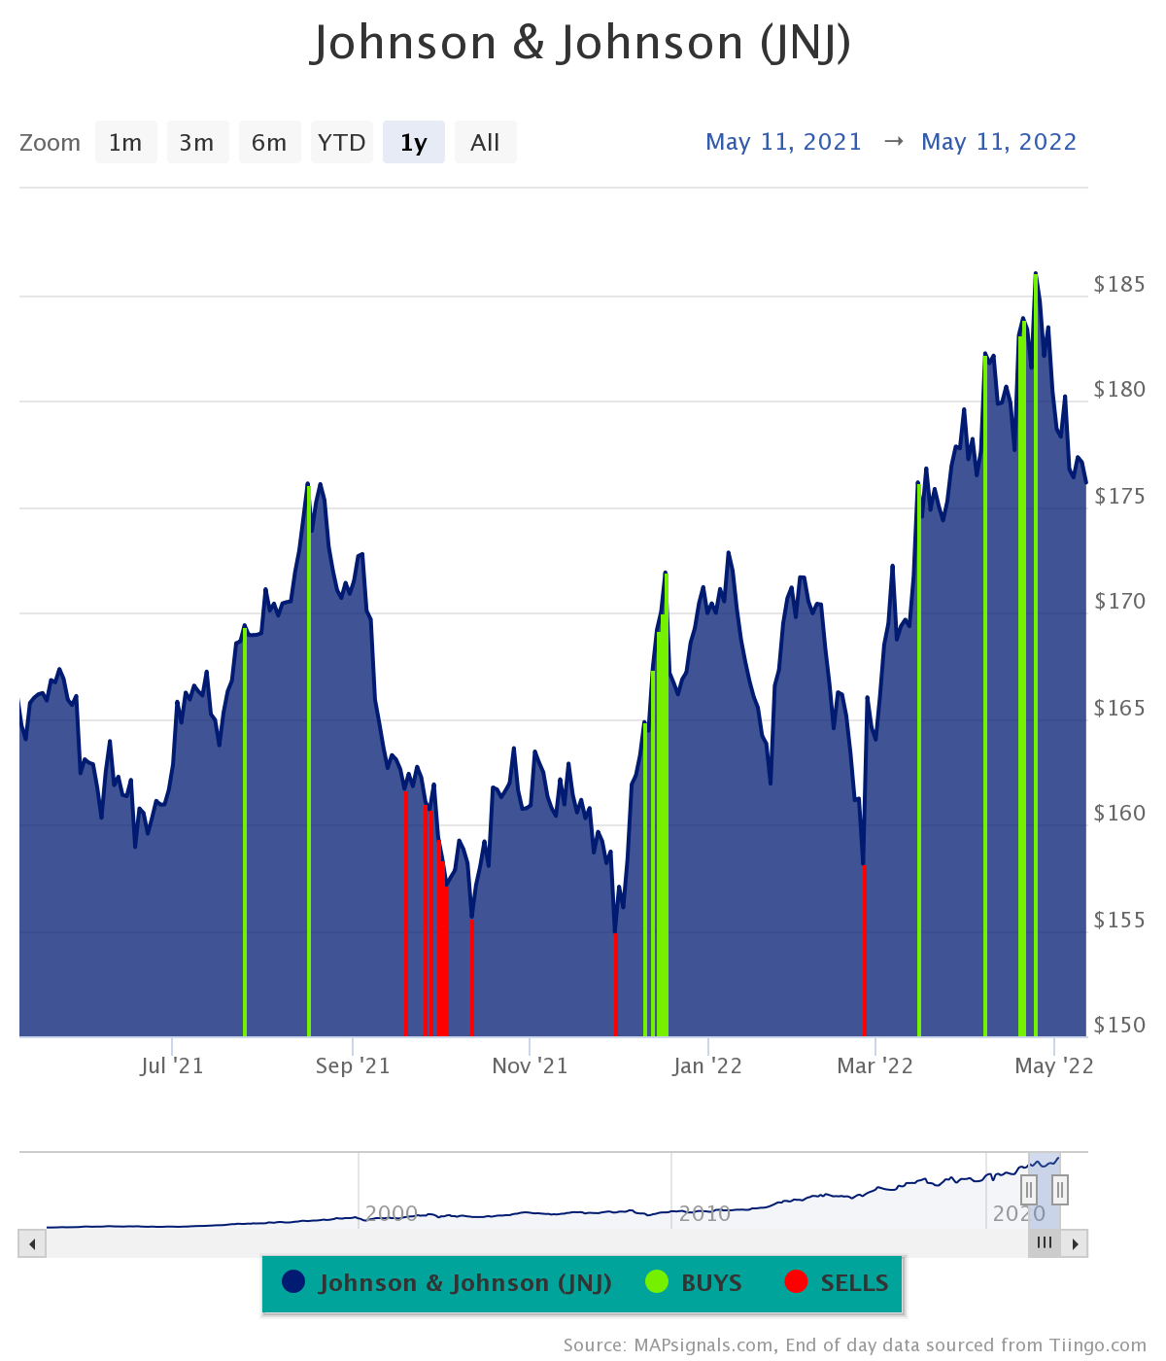This screenshot has width=1166, height=1361.
Task: Grab the left navigator range handle
Action: point(1029,1190)
